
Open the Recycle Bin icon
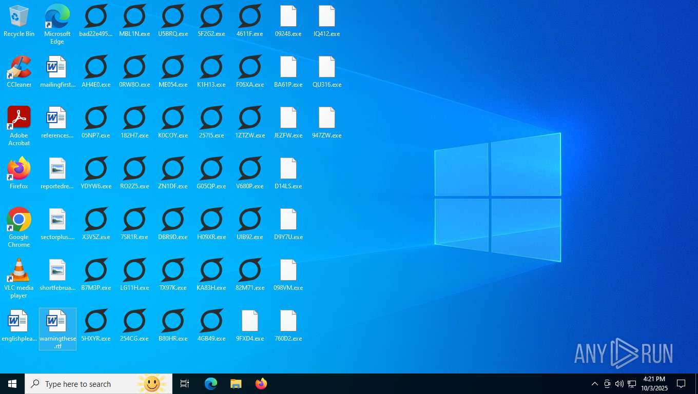tap(19, 21)
